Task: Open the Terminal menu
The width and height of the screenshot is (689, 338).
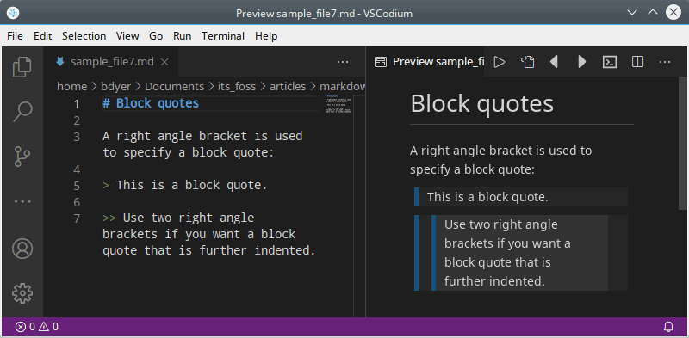Action: [223, 36]
